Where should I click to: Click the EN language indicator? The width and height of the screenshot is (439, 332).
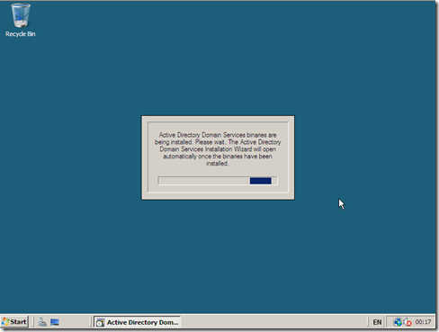pos(377,322)
